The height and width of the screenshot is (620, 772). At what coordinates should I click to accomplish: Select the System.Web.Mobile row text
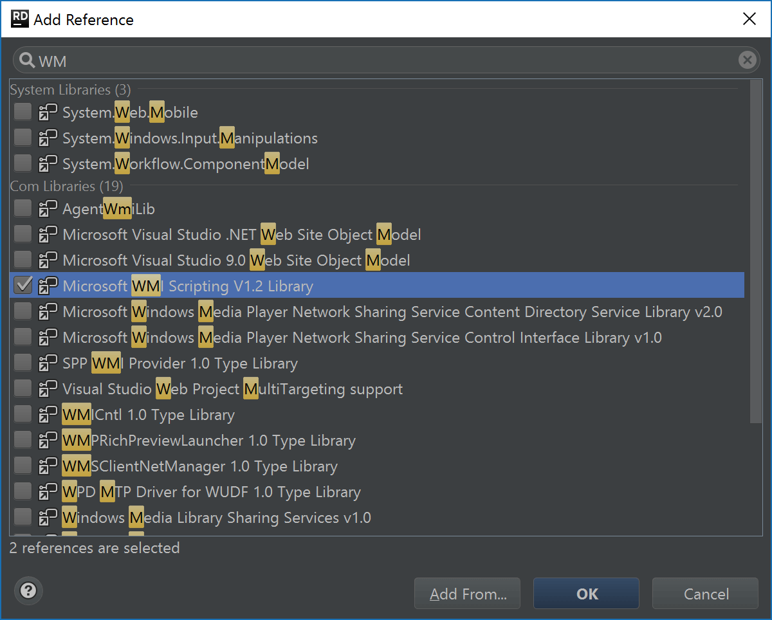(x=130, y=113)
